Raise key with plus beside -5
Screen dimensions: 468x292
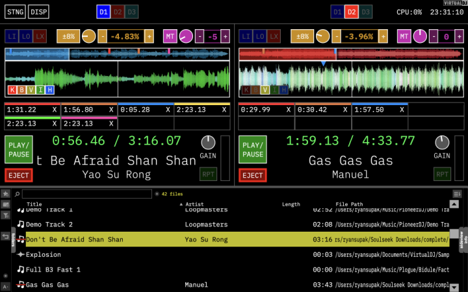(x=226, y=36)
